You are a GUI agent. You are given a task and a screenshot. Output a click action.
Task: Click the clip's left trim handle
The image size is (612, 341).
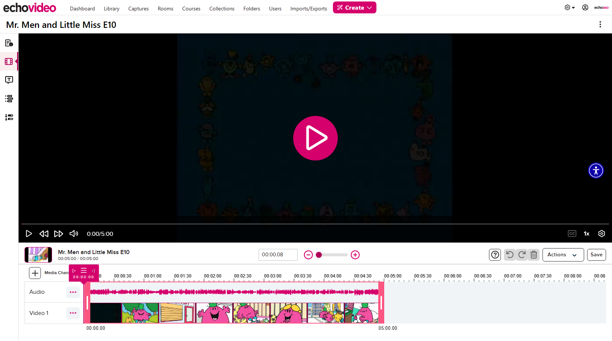(87, 303)
